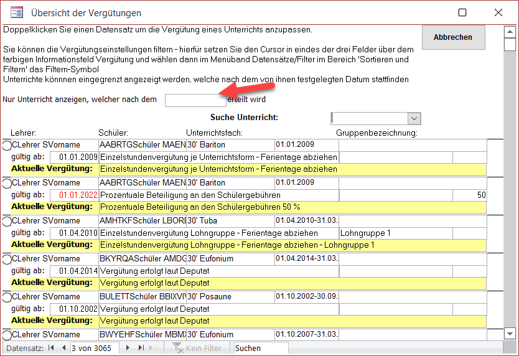Click the date filter input field
Screen dimensions: 519x356
(195, 100)
